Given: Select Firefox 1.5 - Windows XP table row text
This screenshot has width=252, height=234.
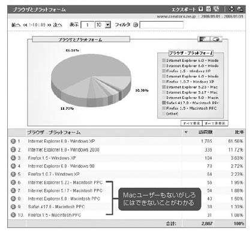Looking at the screenshot, I should click(x=52, y=158).
